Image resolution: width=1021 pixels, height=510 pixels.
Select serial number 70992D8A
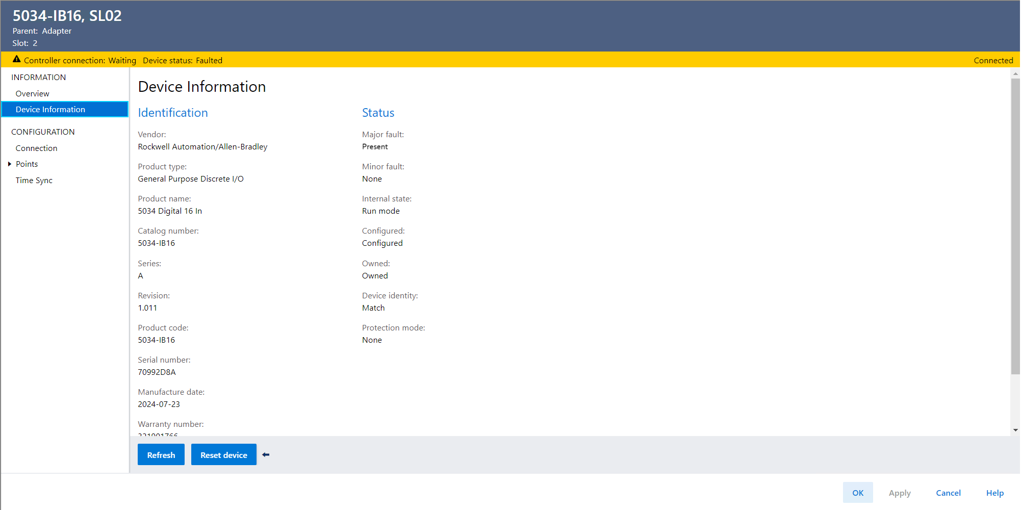(x=157, y=372)
